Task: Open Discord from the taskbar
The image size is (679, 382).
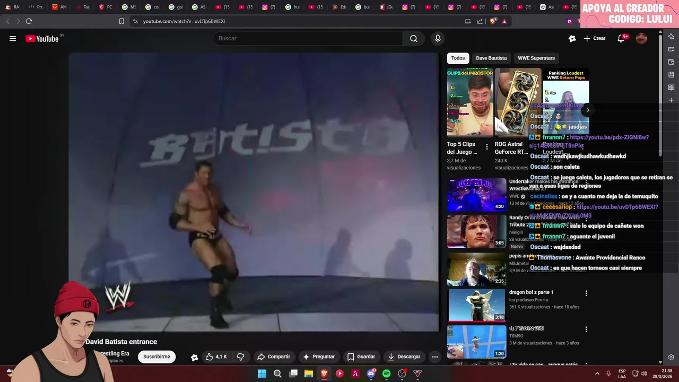Action: tap(371, 374)
